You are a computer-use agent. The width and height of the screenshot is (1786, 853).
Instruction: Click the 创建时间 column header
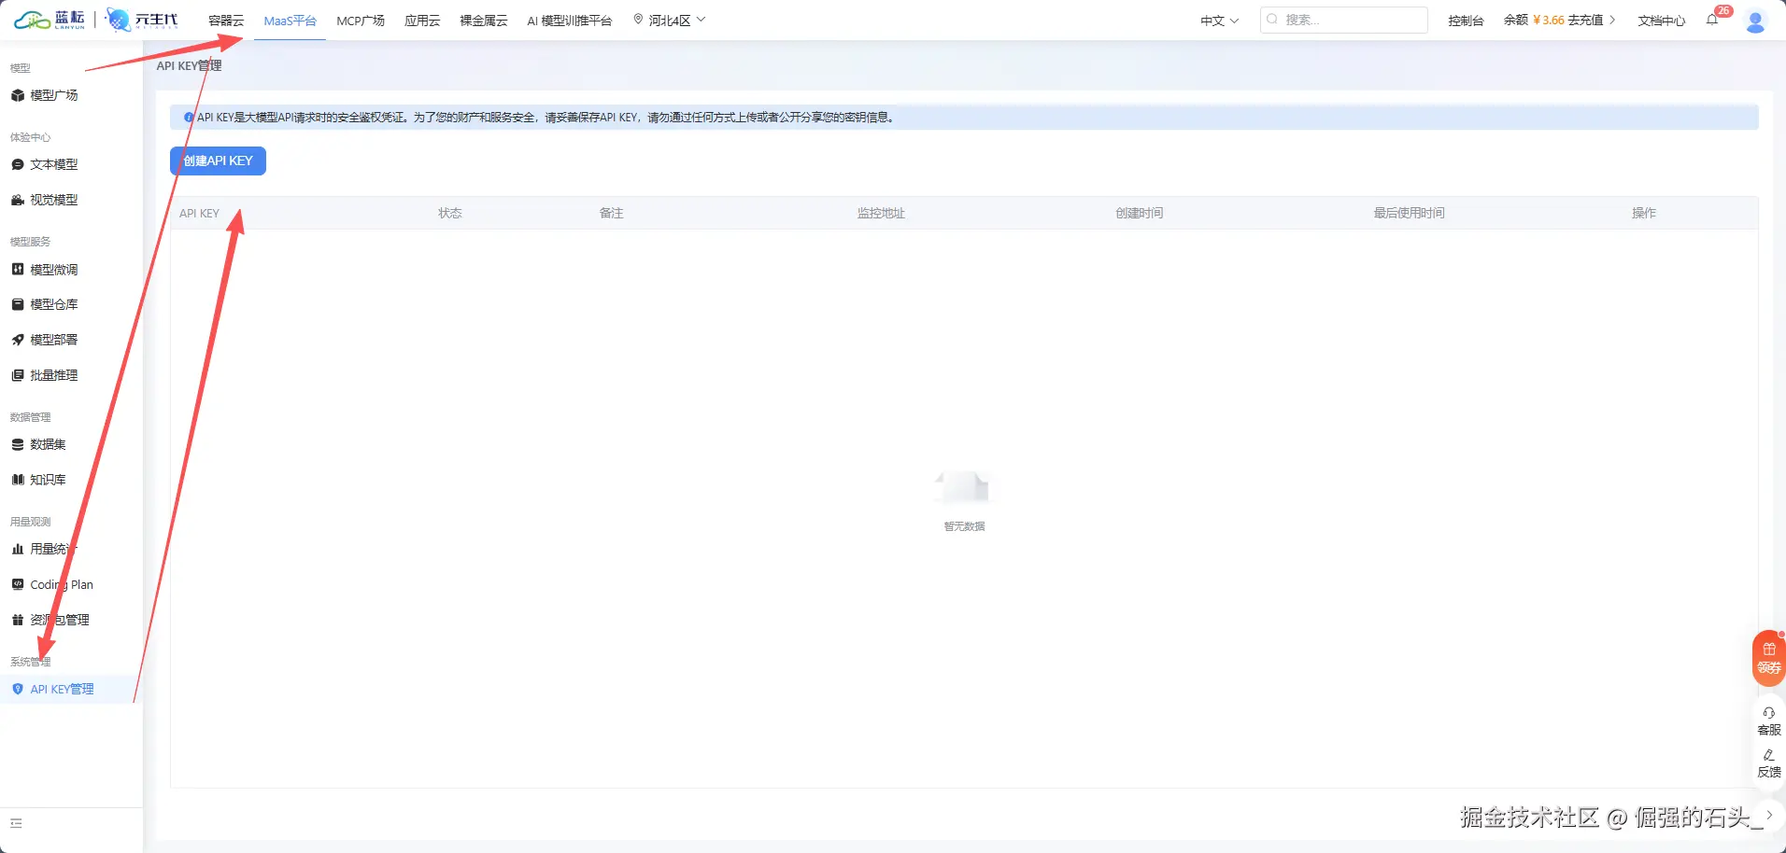1140,213
